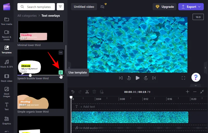Select Minimal lower third thumbnail
The width and height of the screenshot is (208, 133).
[41, 32]
